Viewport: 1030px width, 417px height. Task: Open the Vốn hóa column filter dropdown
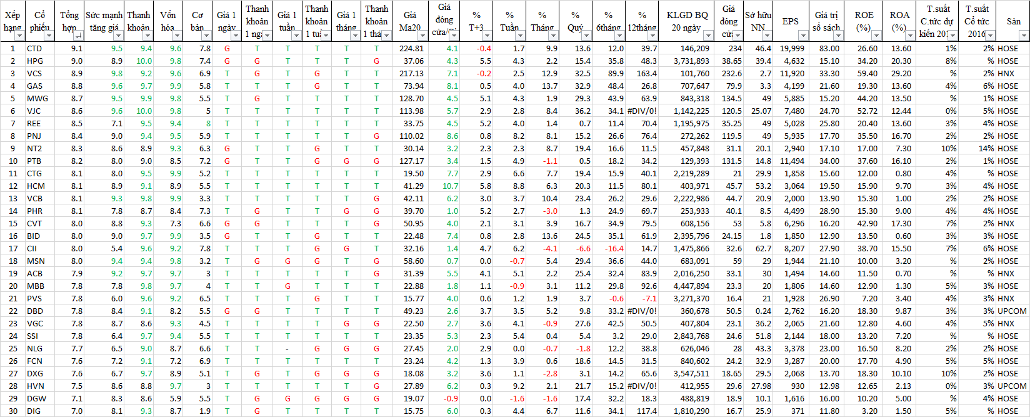tap(177, 36)
